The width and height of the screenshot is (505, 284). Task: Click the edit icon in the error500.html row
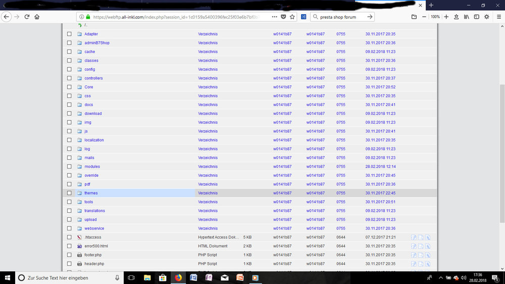pyautogui.click(x=414, y=246)
